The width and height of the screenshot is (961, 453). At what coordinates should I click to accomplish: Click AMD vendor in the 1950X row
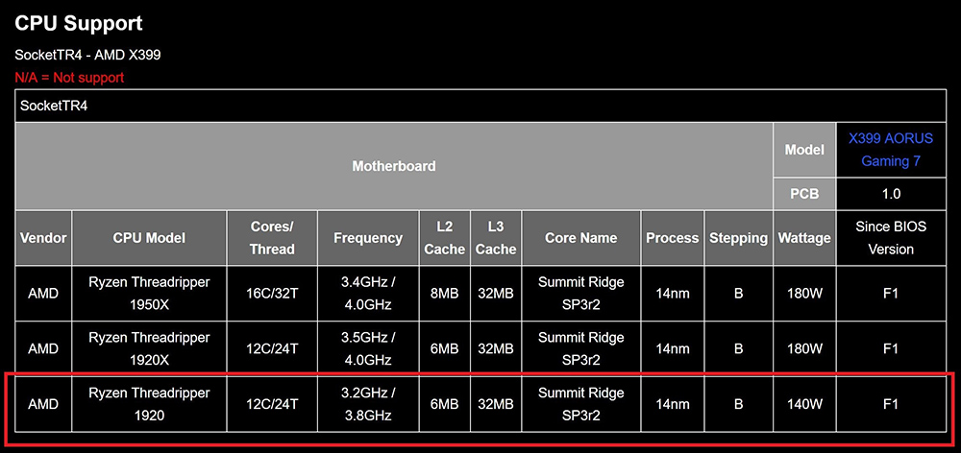point(43,294)
